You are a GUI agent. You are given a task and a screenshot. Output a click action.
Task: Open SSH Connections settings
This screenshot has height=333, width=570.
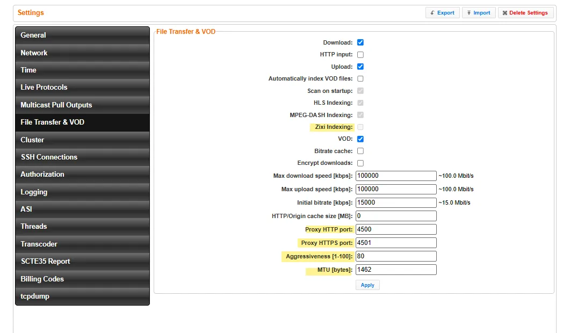tap(83, 157)
